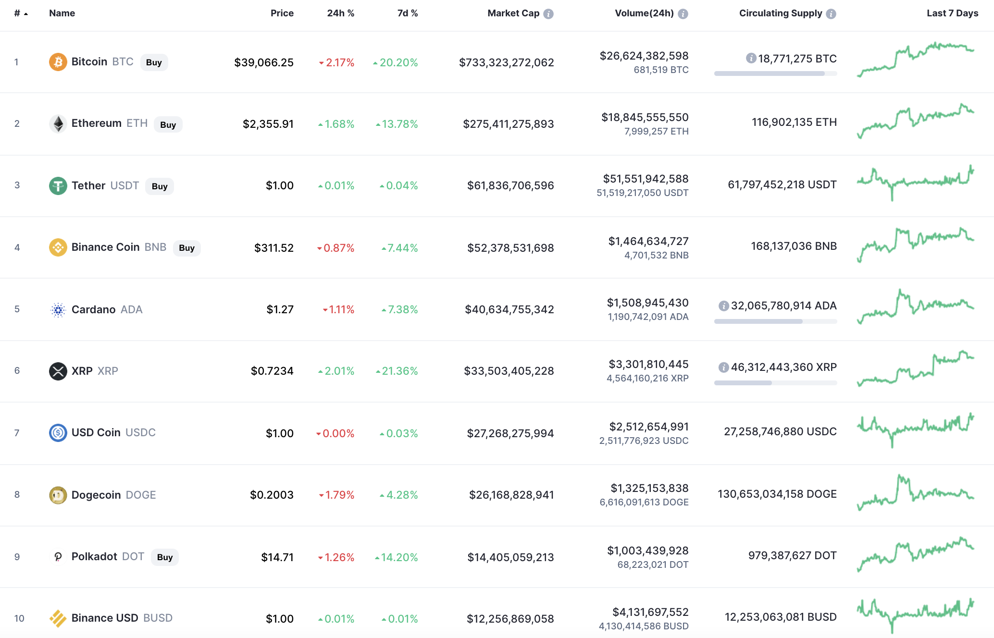Click Cardano market cap $40,634,755,342
This screenshot has height=638, width=994.
pos(509,309)
